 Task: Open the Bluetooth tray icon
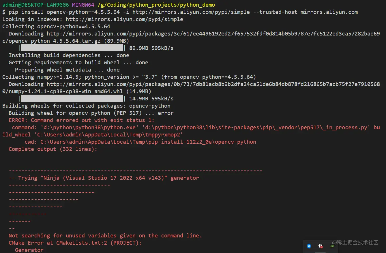pos(309,246)
